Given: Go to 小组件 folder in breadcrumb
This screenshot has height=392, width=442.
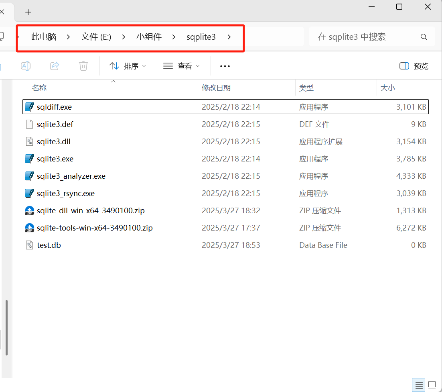Looking at the screenshot, I should point(149,37).
